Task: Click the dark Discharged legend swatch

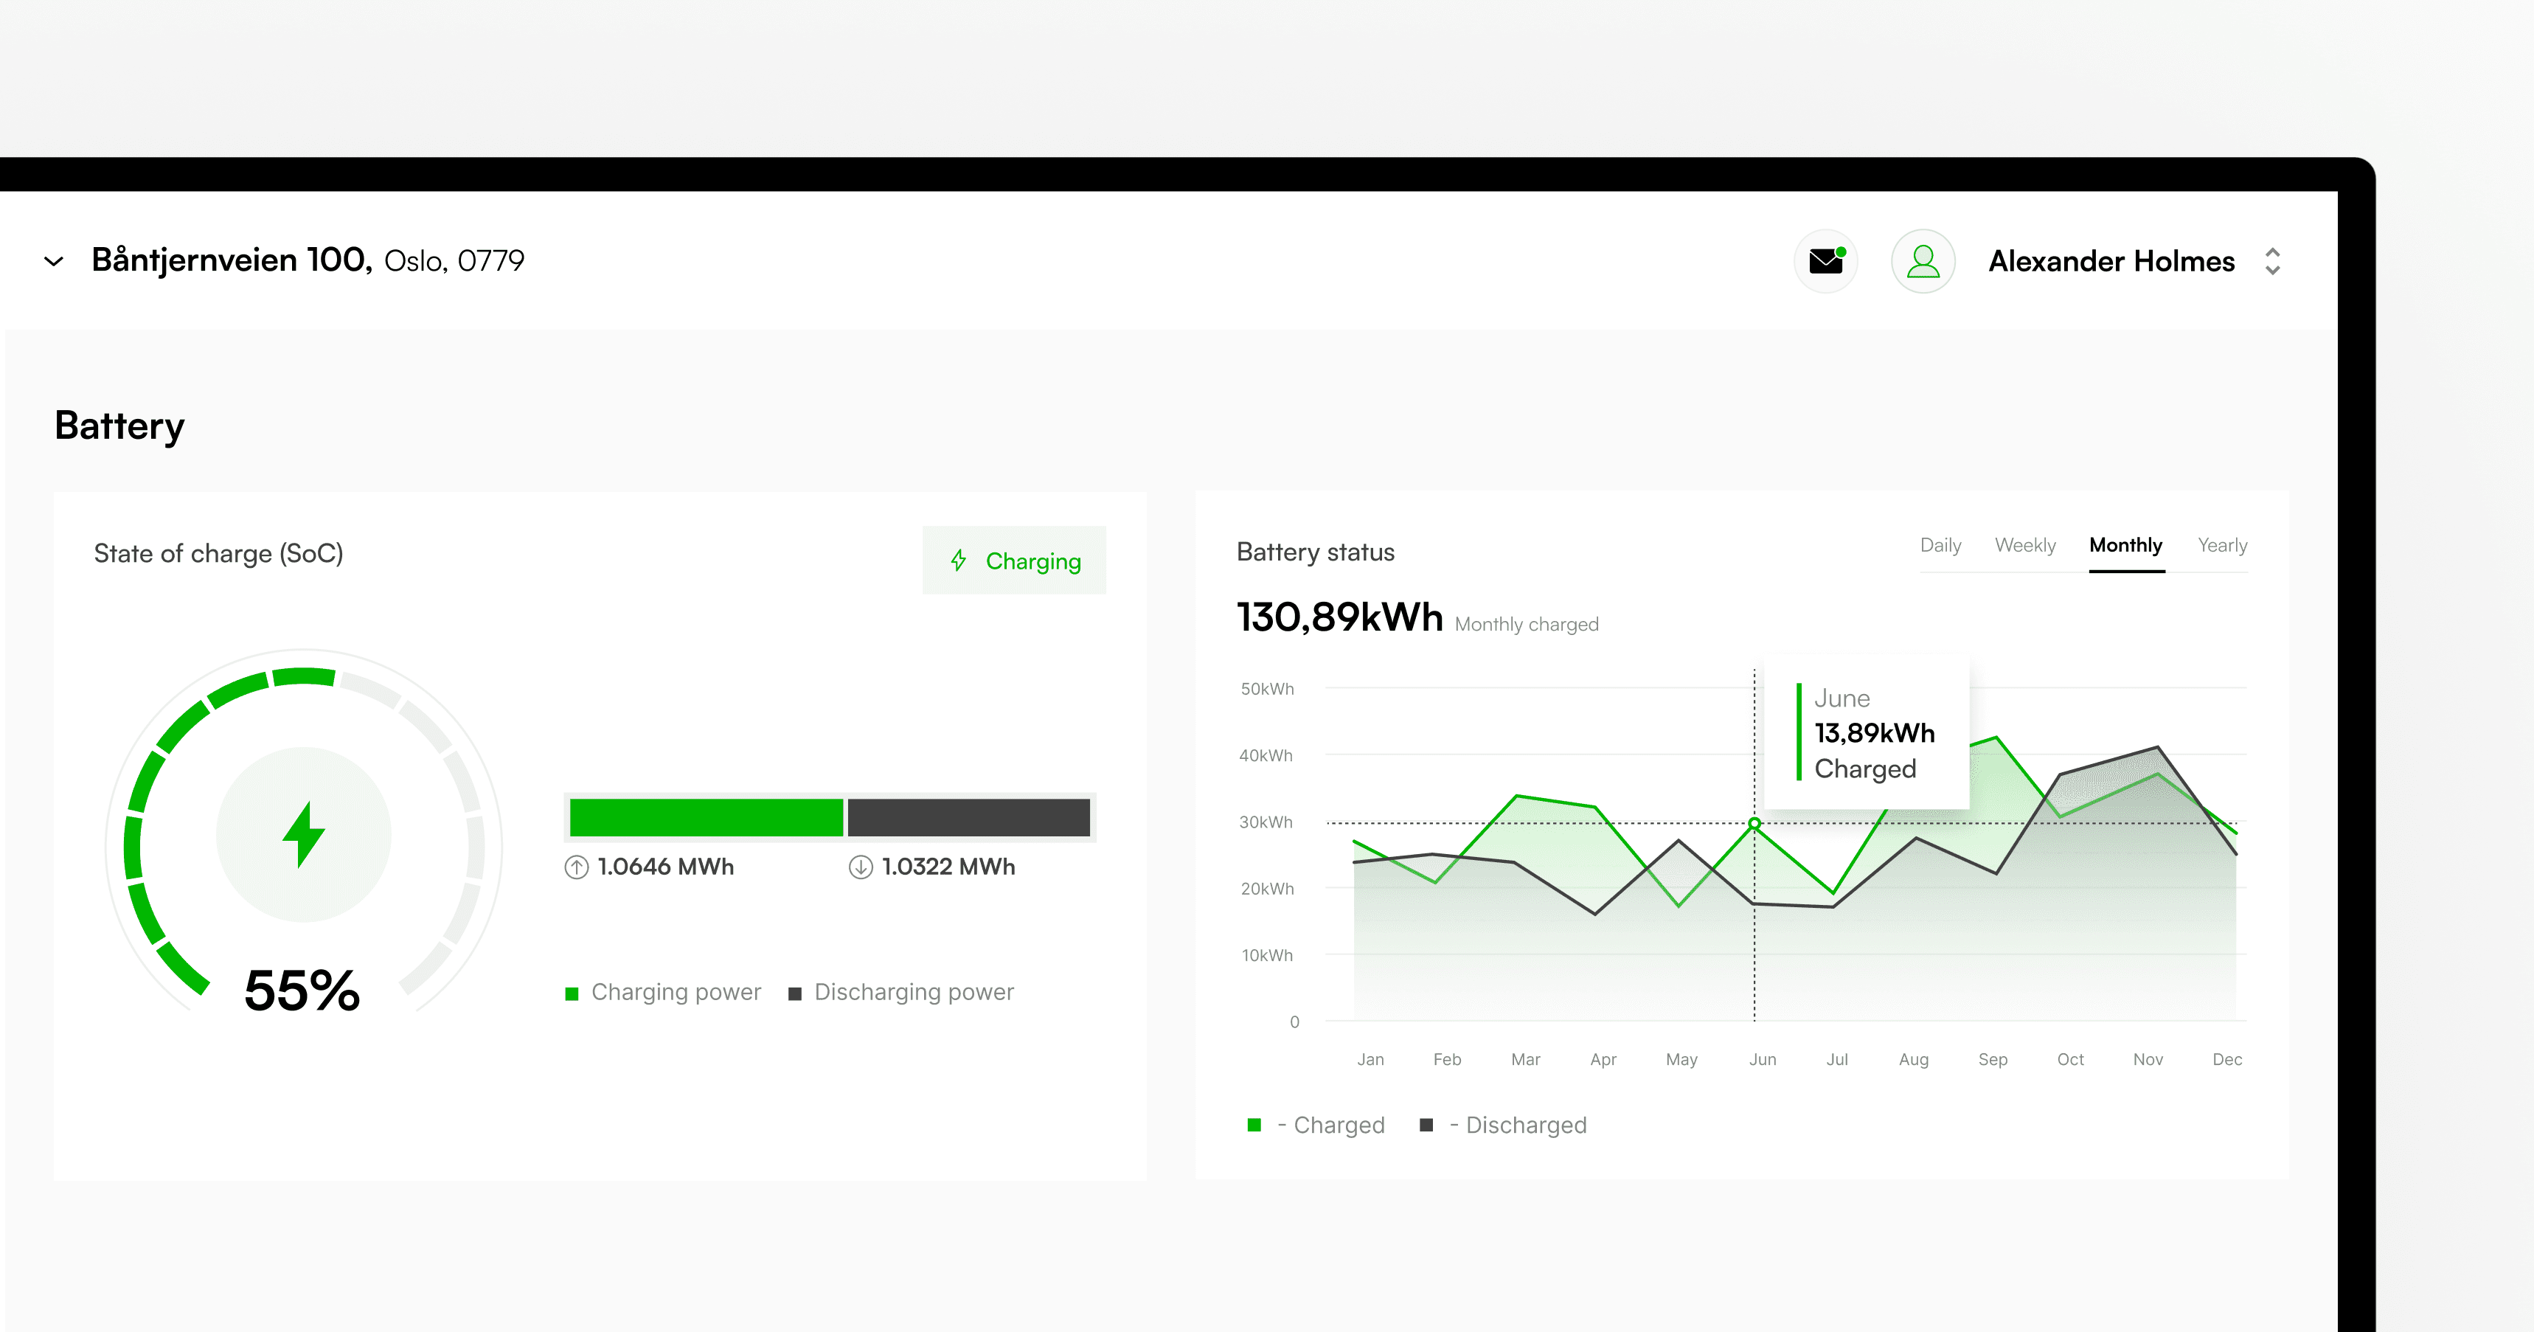Action: coord(1426,1125)
